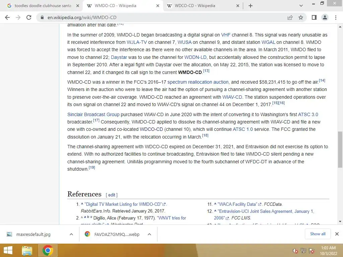343x257 pixels.
Task: Follow the WIAV-CD link
Action: [x=232, y=97]
